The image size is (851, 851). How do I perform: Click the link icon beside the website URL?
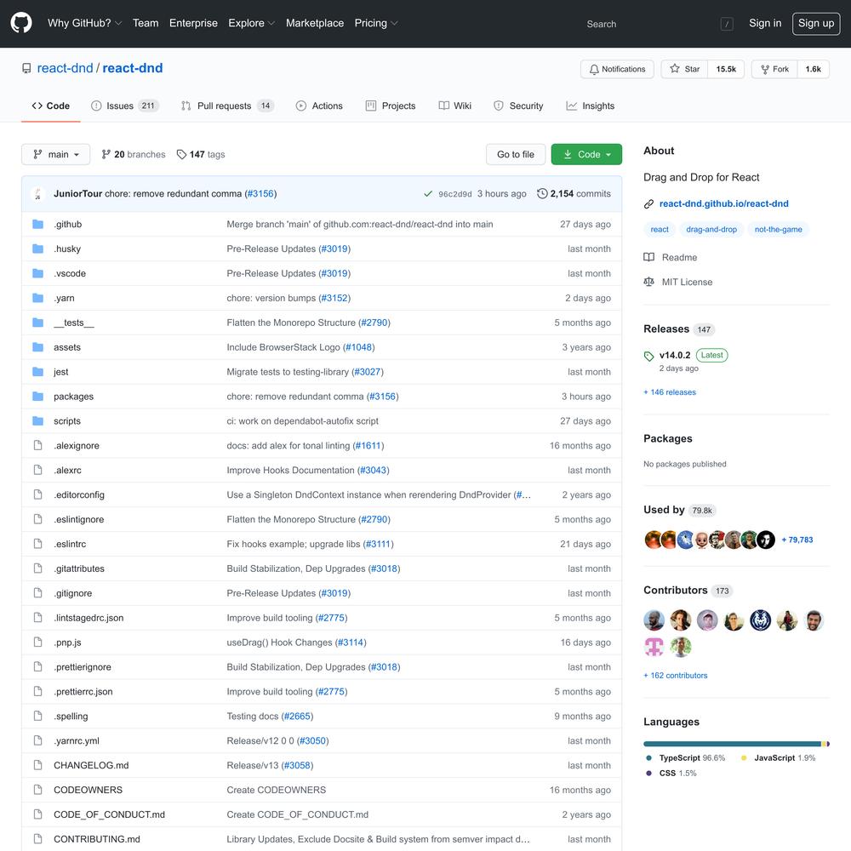tap(648, 204)
